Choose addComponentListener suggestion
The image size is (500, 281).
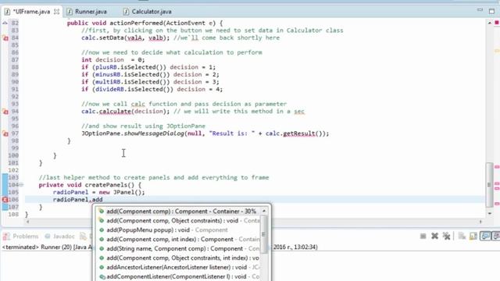179,276
